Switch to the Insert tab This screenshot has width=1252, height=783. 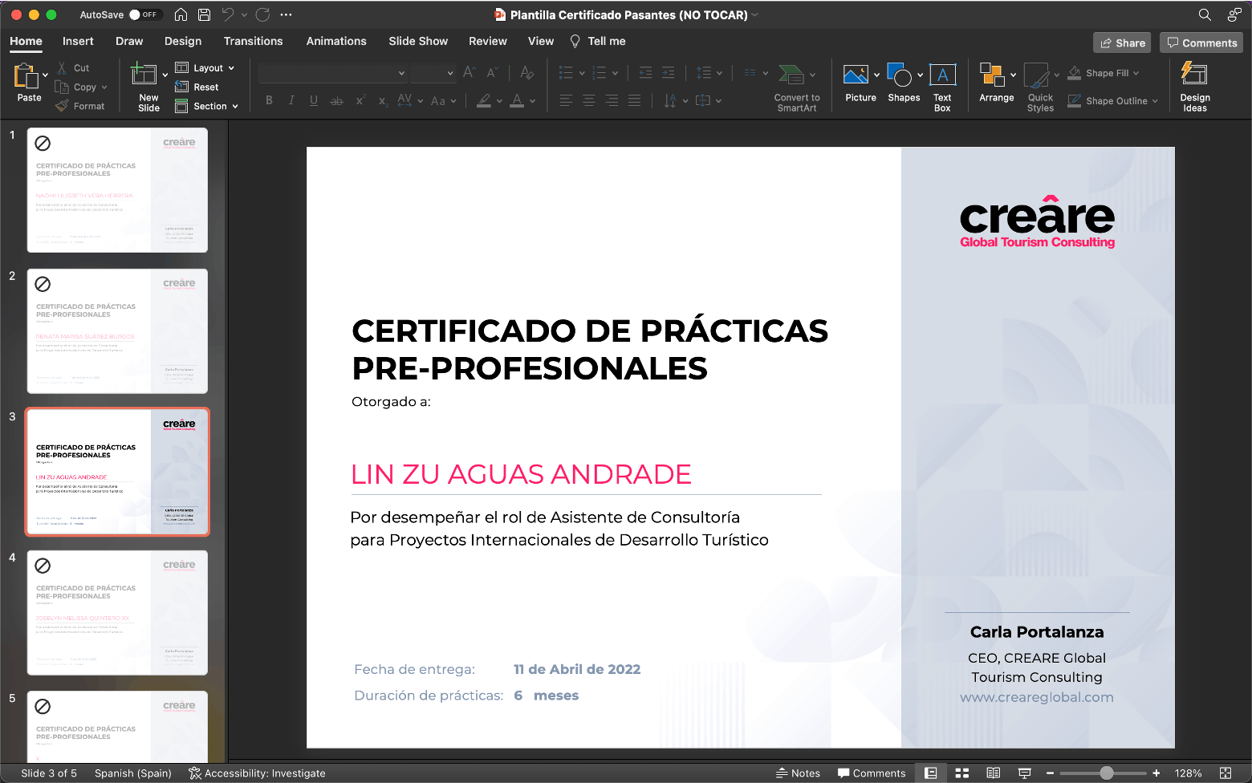click(78, 41)
